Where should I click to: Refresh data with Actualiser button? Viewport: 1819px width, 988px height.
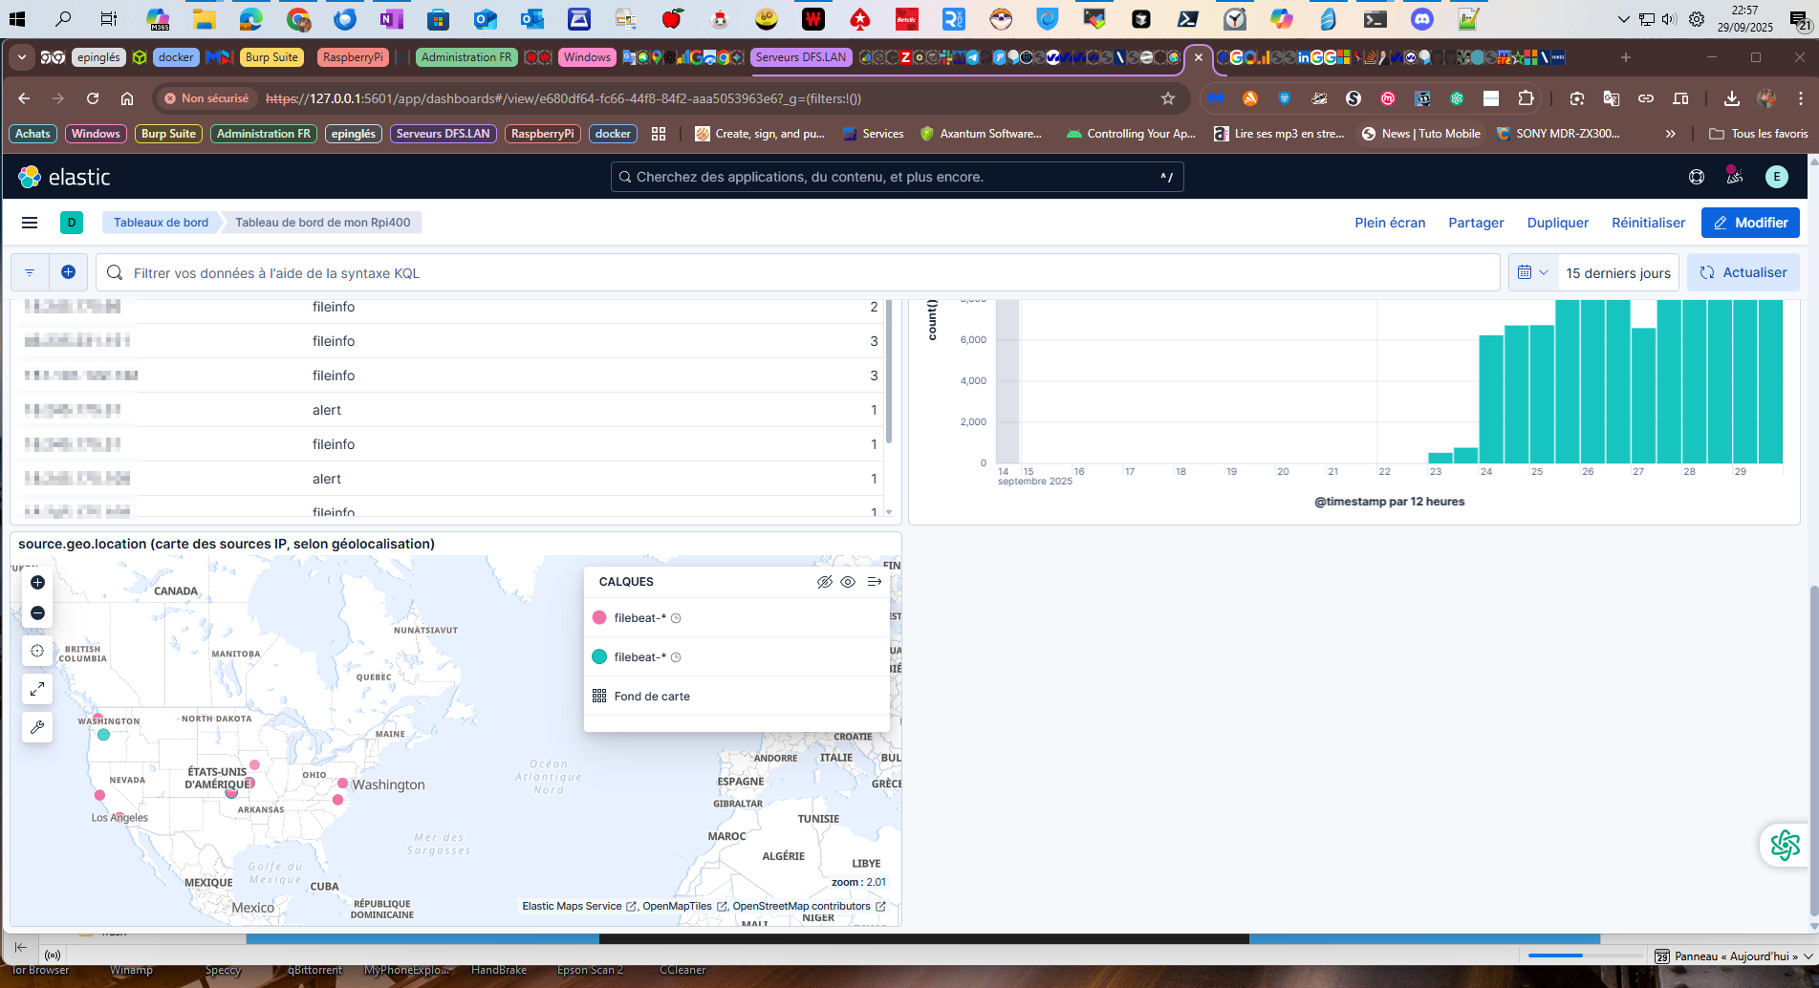tap(1743, 272)
